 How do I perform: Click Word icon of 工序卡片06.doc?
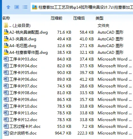[x=6, y=79]
